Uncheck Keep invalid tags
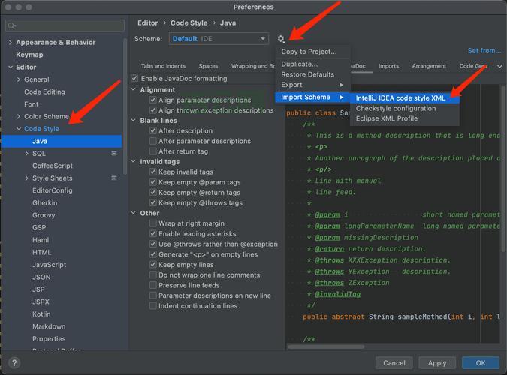Screen dimensions: 507x375 [153, 172]
